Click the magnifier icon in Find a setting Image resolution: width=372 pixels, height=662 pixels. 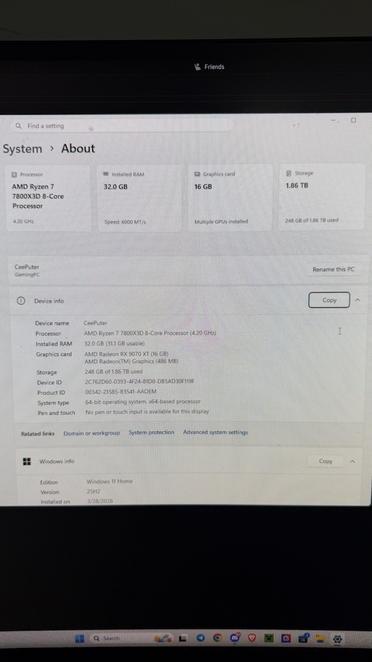(x=19, y=126)
